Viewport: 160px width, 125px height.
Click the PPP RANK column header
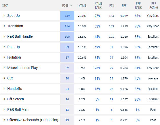click(138, 5)
